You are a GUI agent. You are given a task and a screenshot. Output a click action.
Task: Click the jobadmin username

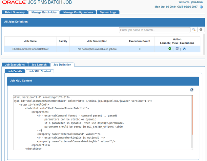click(x=197, y=2)
